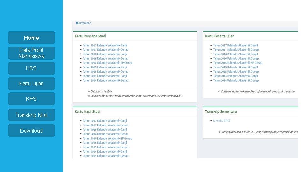
Task: Click the Kartu Hasil Studi heading
Action: coord(87,111)
